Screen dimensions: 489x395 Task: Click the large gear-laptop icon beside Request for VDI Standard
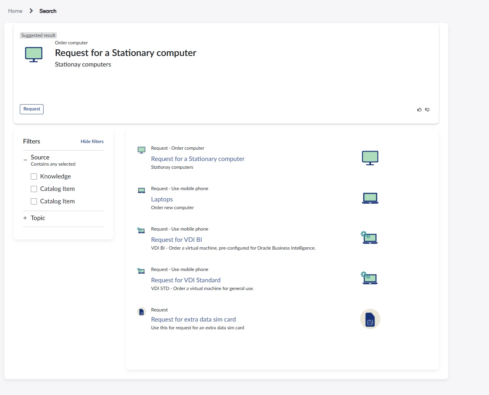click(x=369, y=278)
